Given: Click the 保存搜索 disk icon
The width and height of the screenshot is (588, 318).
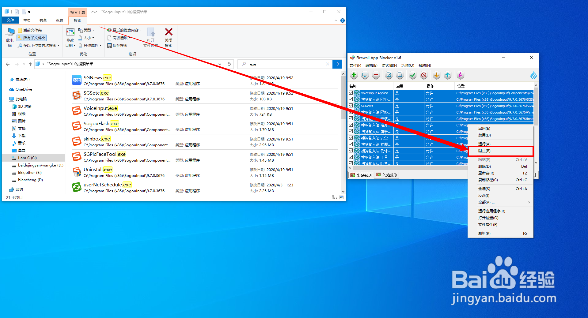Looking at the screenshot, I should tap(109, 46).
